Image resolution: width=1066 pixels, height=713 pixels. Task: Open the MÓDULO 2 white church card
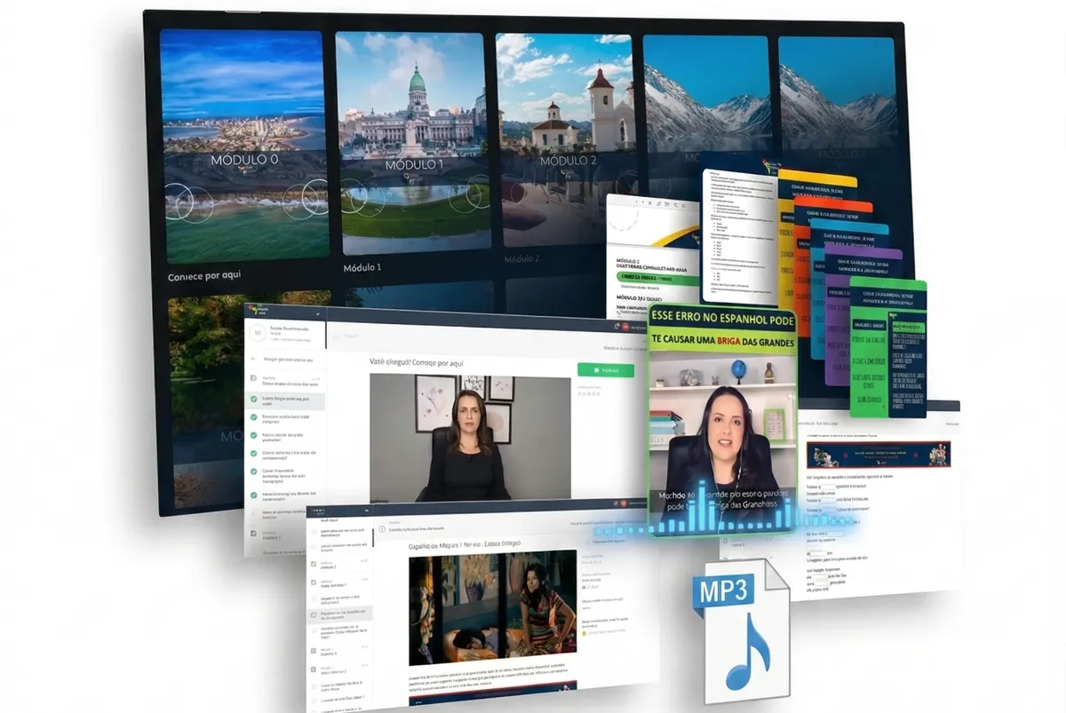click(x=567, y=139)
